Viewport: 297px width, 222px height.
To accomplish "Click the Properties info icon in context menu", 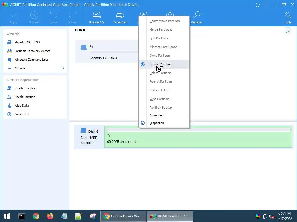I will (x=143, y=123).
